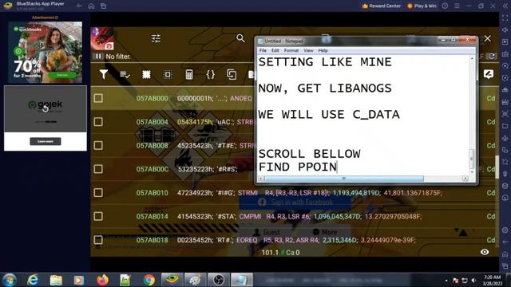Open the checked-list selection tool
The width and height of the screenshot is (511, 287).
125,75
